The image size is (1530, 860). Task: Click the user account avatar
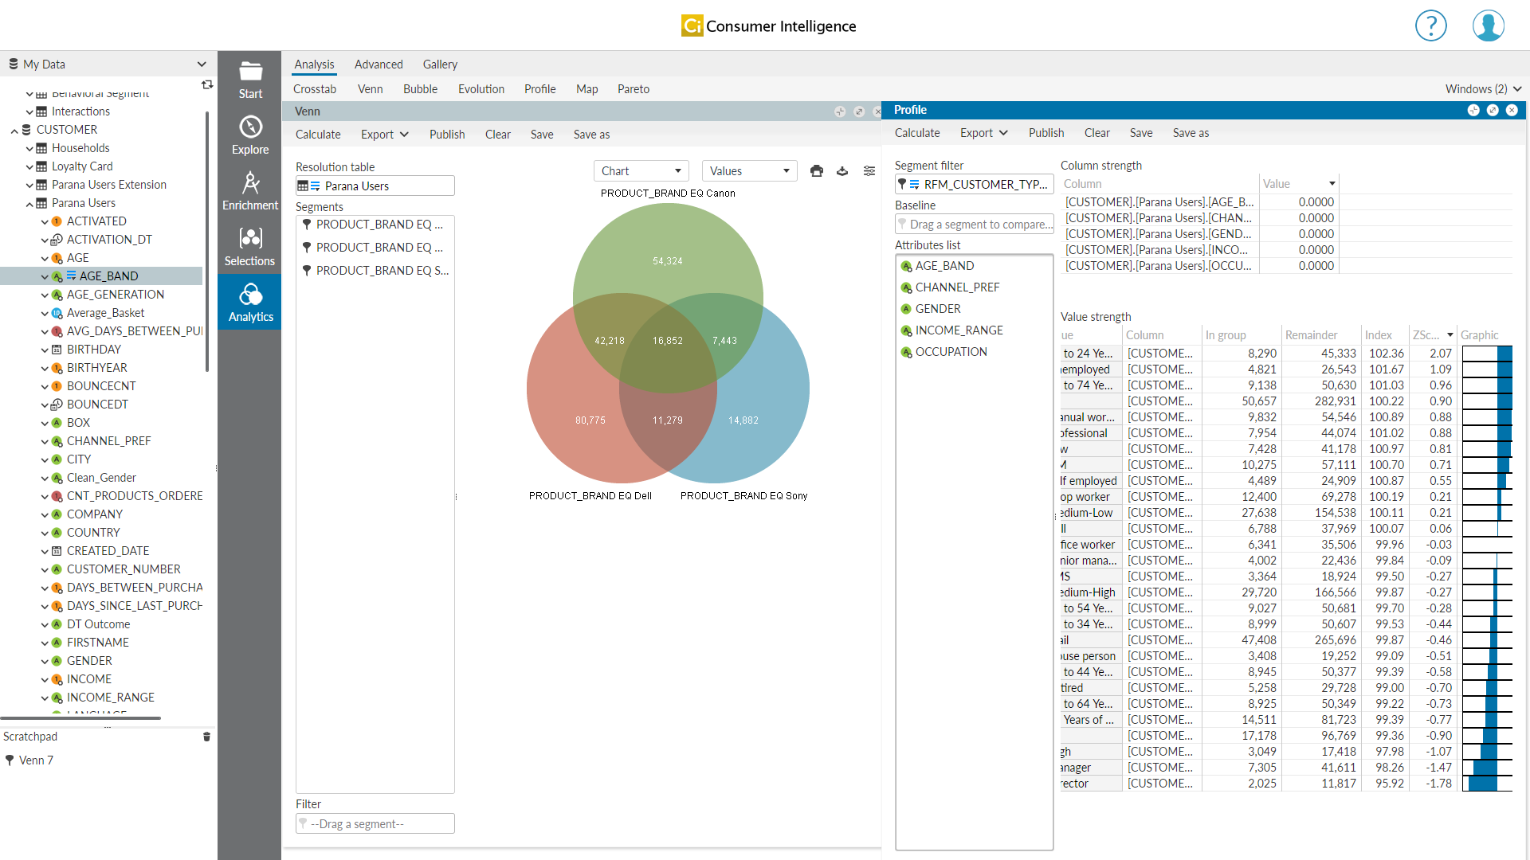[x=1488, y=25]
